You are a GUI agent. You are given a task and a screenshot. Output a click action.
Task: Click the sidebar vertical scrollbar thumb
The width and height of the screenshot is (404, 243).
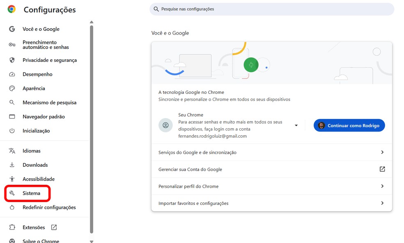point(92,129)
